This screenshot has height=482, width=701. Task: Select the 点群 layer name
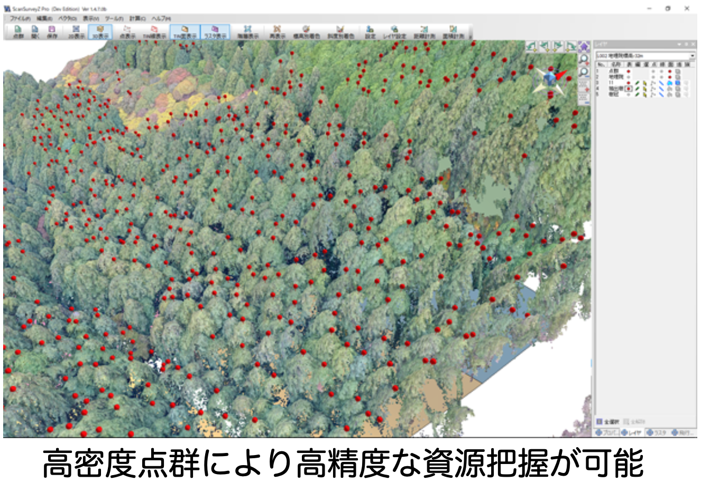(x=614, y=71)
